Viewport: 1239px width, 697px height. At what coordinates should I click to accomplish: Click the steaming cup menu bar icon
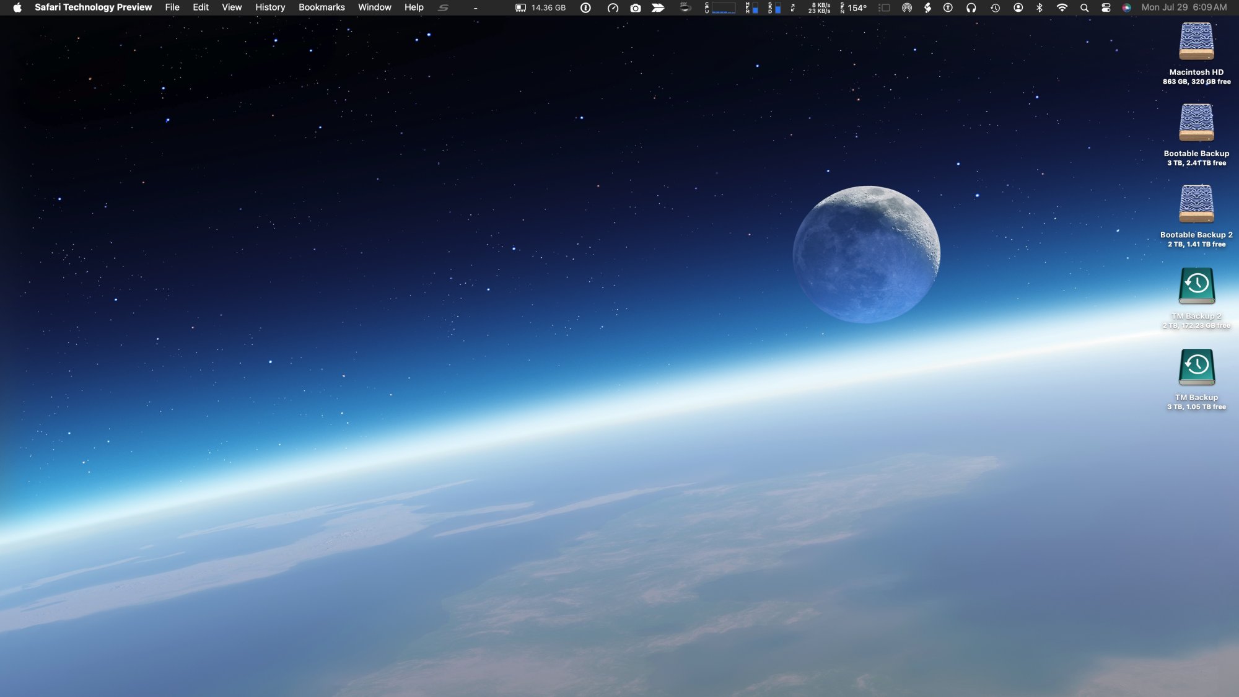[685, 7]
